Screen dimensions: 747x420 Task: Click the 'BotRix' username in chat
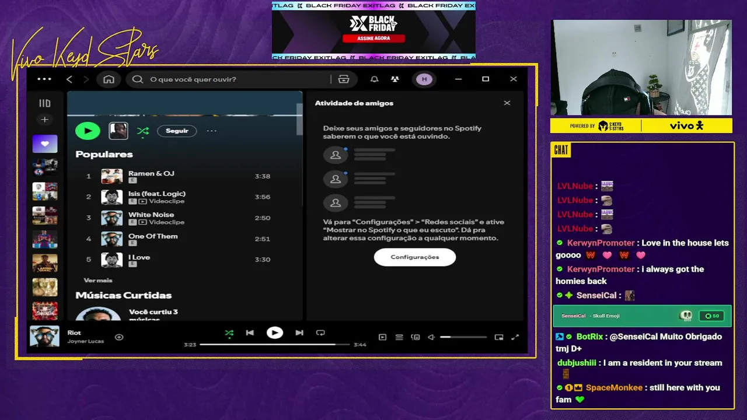click(x=589, y=337)
